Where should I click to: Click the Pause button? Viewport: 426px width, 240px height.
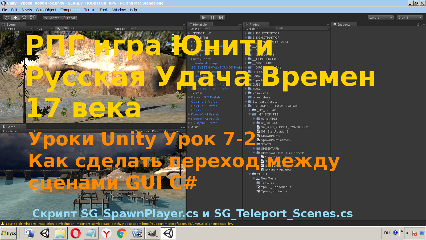[x=212, y=18]
